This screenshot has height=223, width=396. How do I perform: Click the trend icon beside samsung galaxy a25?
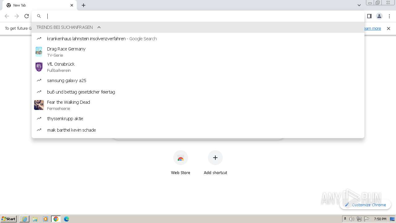(39, 81)
